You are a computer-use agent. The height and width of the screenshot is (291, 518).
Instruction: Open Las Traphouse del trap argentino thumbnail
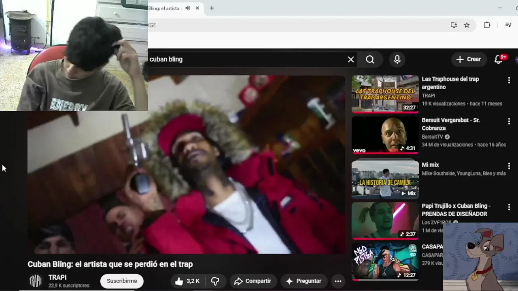click(385, 94)
